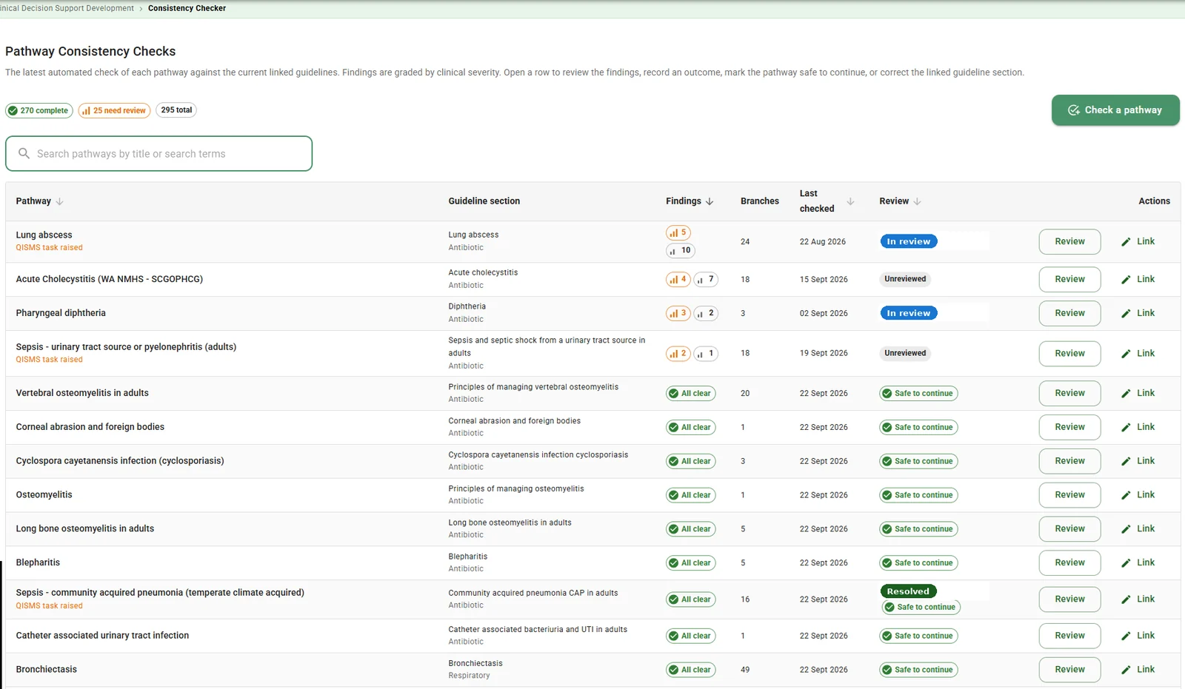Screen dimensions: 1185x689
Task: Click All clear badge for Osteomyelitis row
Action: [x=690, y=495]
